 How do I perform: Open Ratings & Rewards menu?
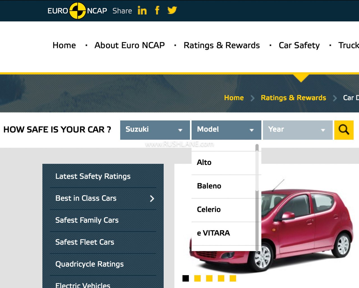click(x=222, y=45)
